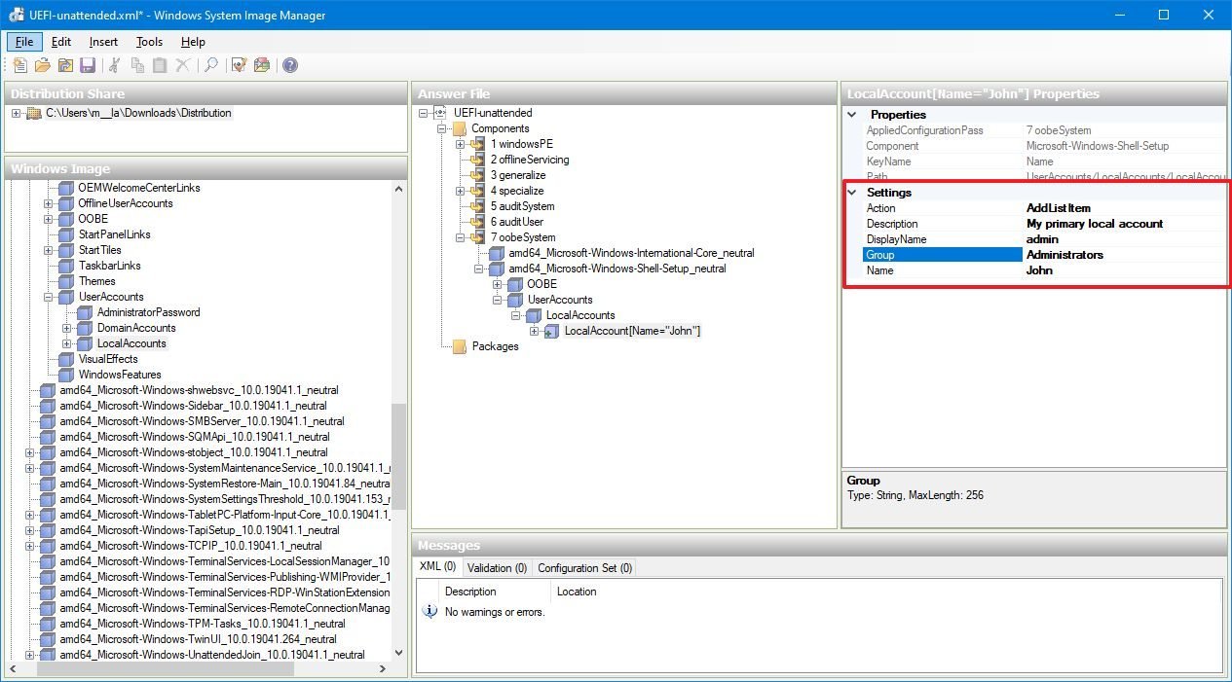Edit the DisplayName value admin
The height and width of the screenshot is (682, 1232).
coord(1124,239)
